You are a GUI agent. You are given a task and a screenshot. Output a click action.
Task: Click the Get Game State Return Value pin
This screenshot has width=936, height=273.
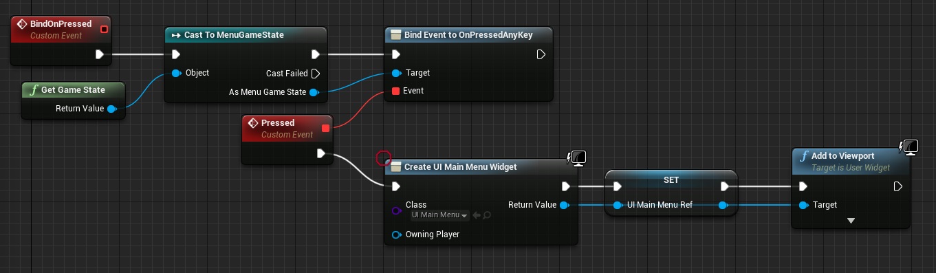pos(111,109)
